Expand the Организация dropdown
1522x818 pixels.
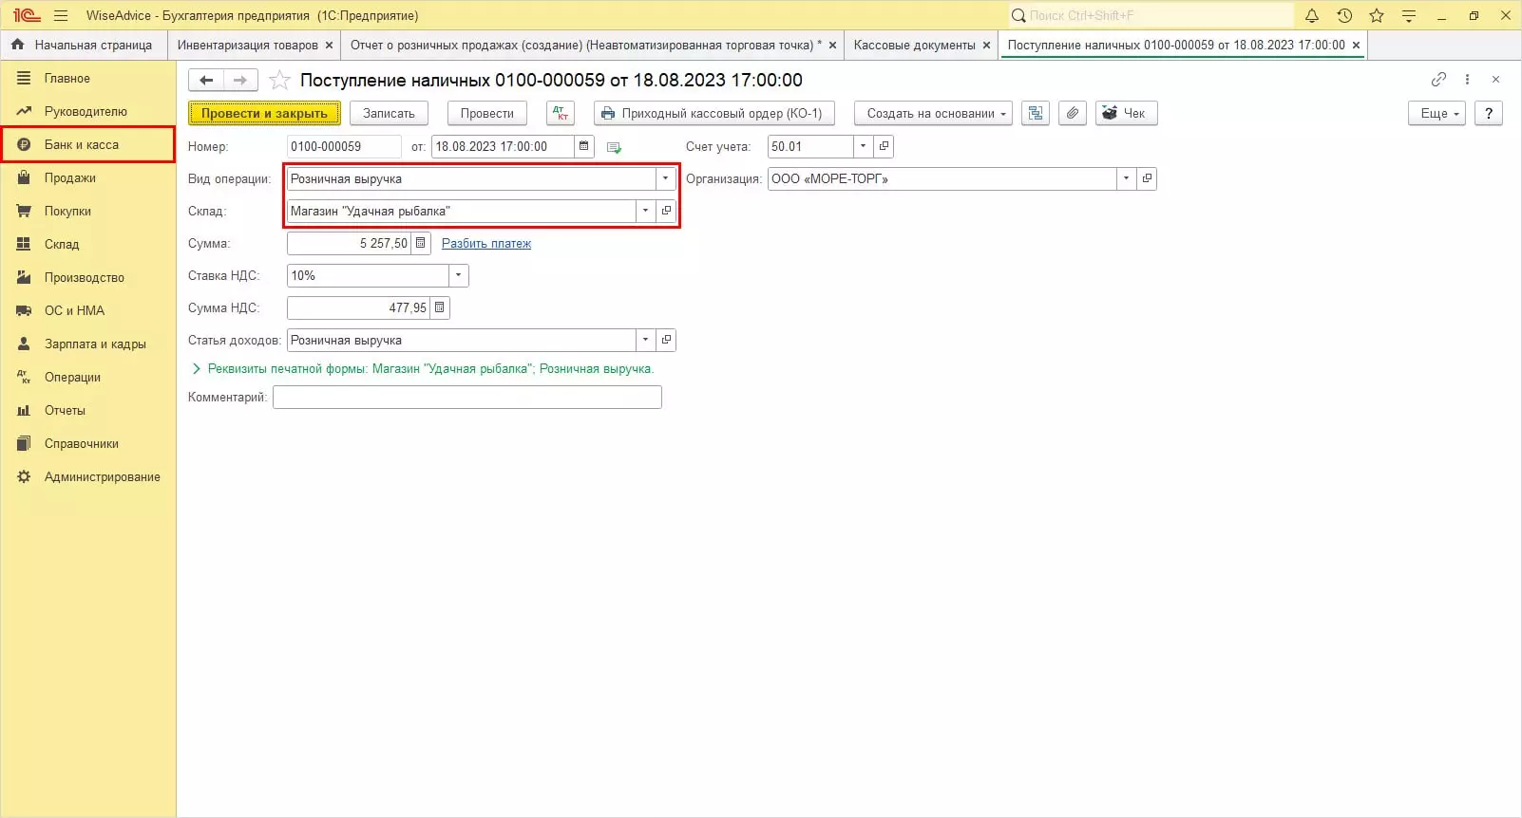[1127, 178]
